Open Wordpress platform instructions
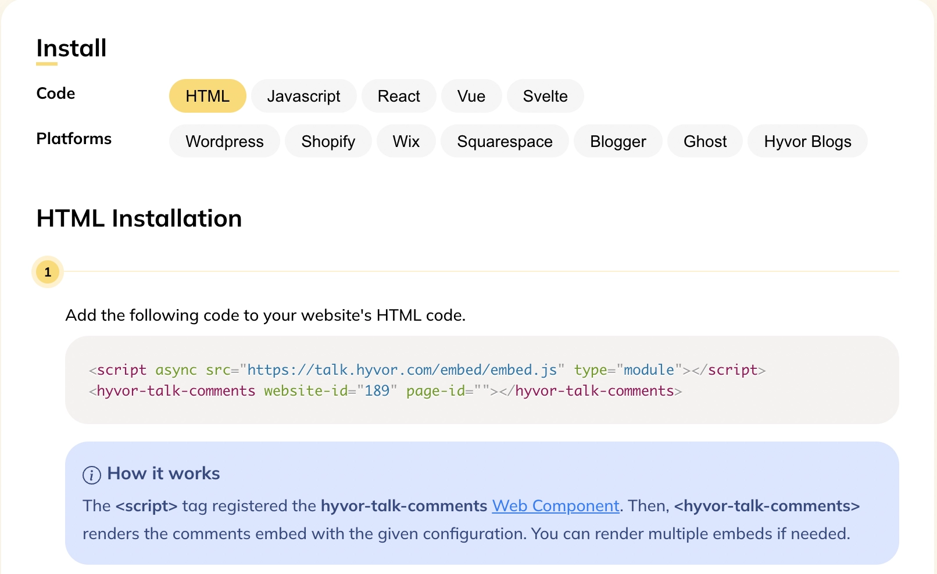This screenshot has width=937, height=574. (x=224, y=141)
